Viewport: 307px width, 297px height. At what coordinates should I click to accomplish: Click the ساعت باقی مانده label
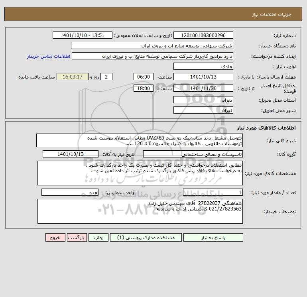pyautogui.click(x=37, y=77)
